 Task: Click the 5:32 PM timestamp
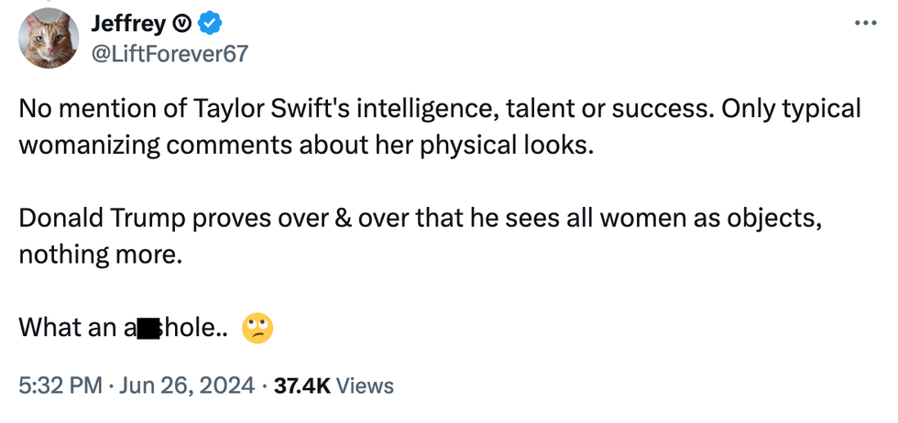point(60,385)
